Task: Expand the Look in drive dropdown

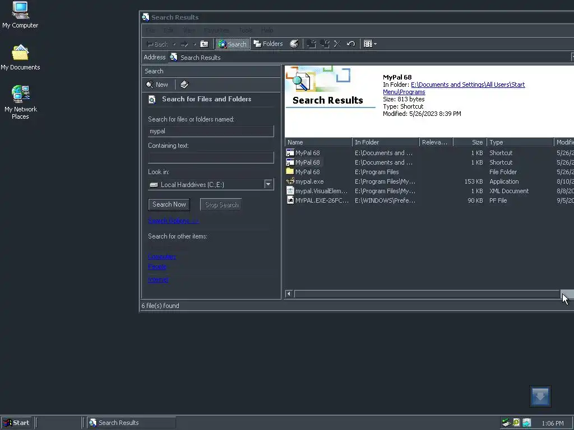Action: (269, 184)
